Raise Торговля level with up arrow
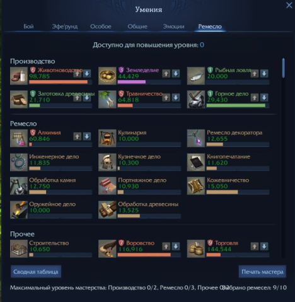The height and width of the screenshot is (302, 295). click(255, 247)
